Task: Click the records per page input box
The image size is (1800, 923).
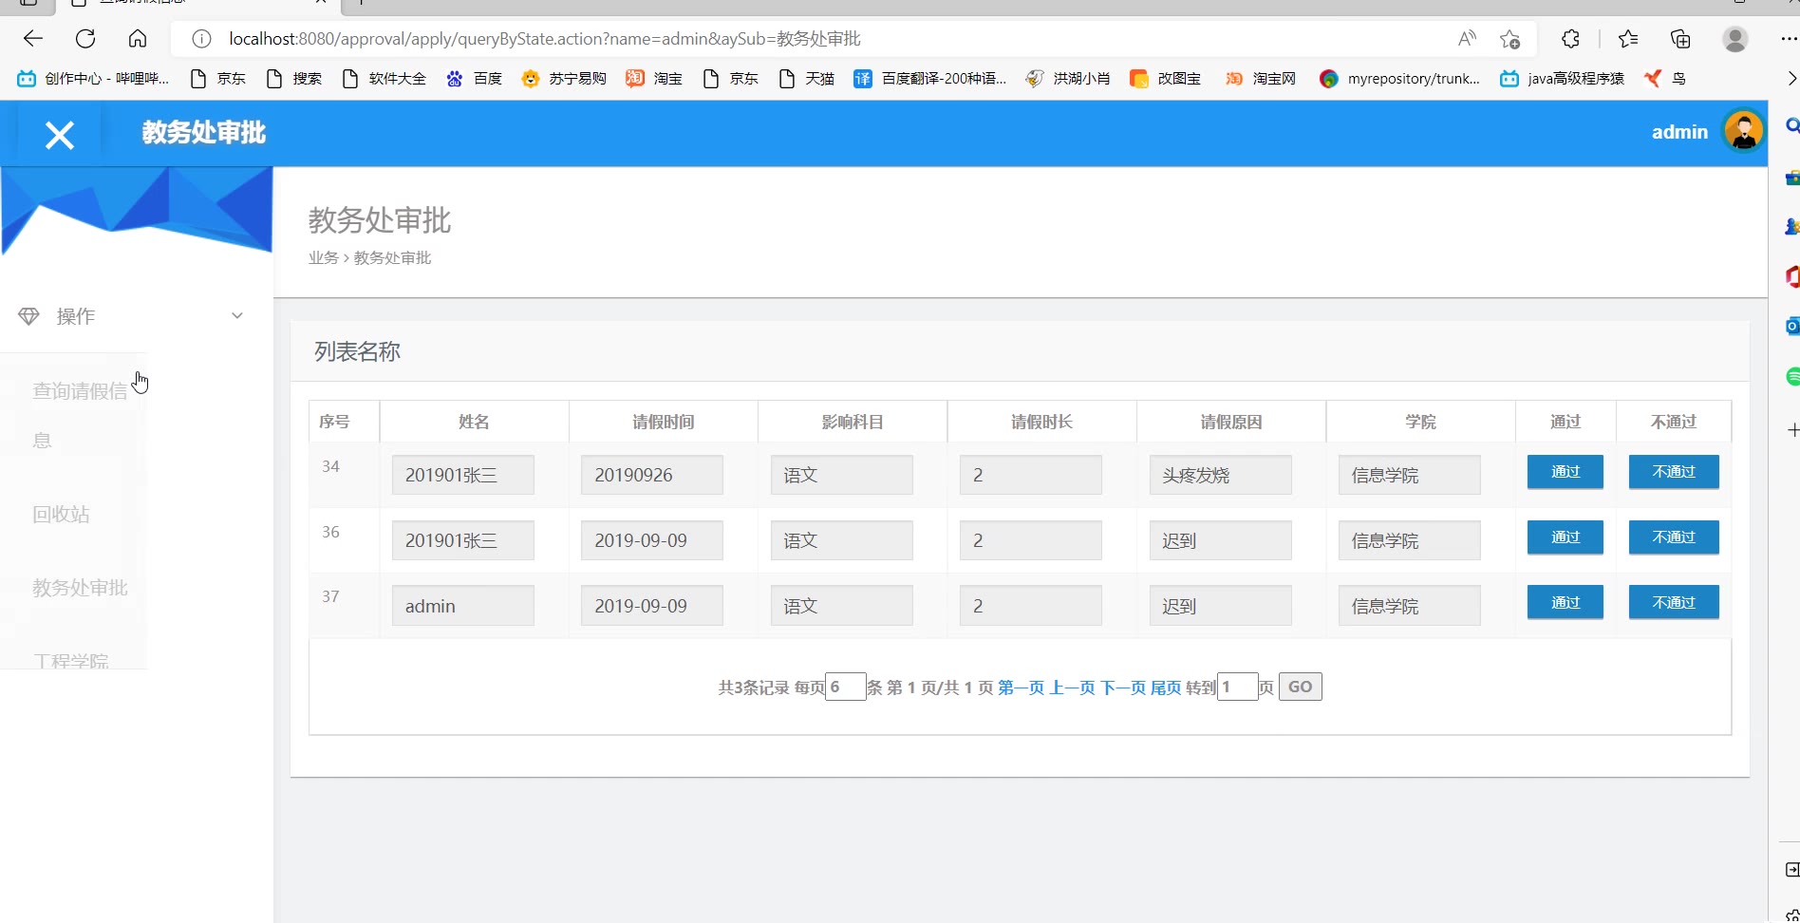Action: coord(845,687)
